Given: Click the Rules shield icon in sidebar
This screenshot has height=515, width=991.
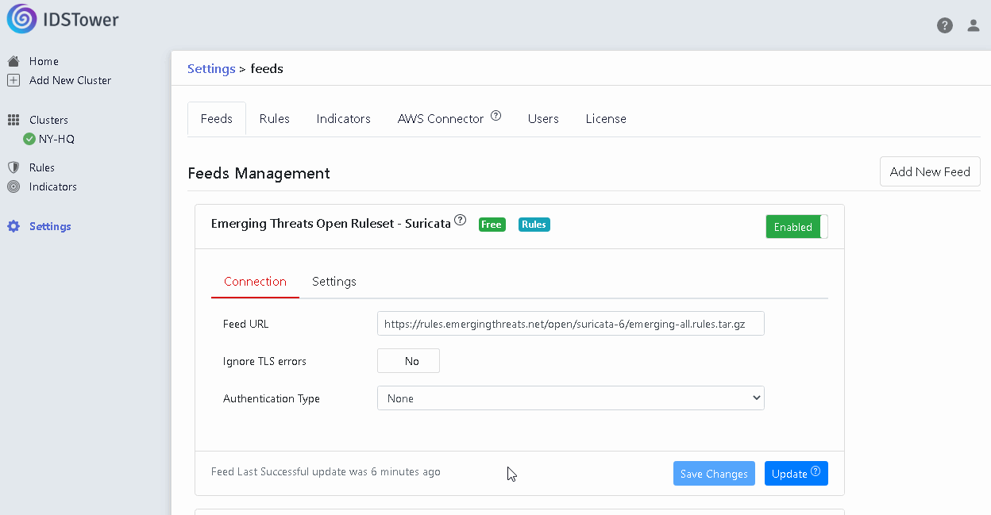Looking at the screenshot, I should [13, 167].
